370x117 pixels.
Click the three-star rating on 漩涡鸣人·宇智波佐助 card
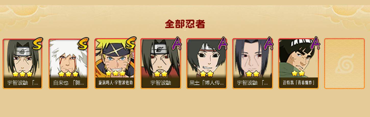(x=116, y=74)
